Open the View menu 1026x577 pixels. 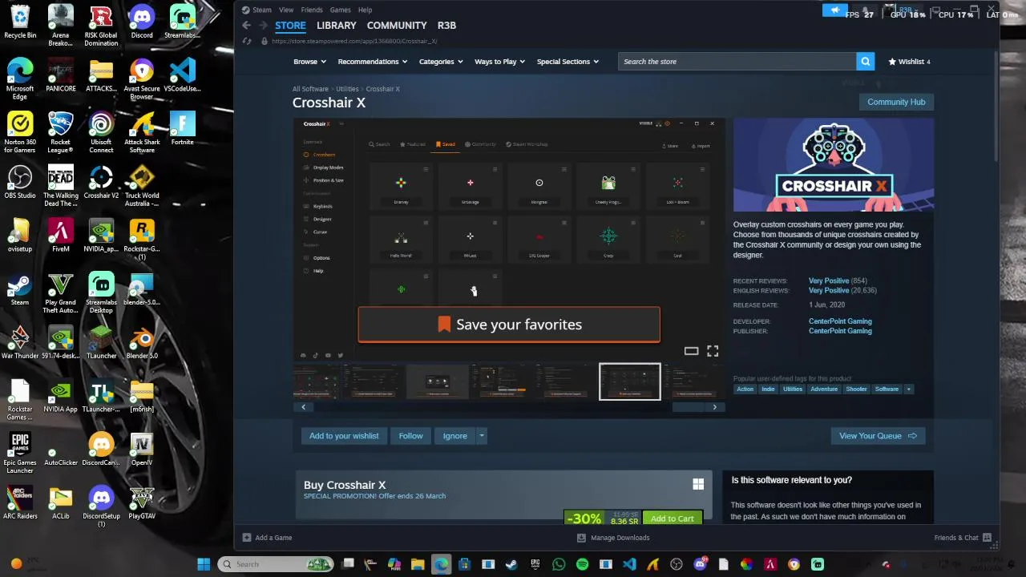[x=285, y=10]
